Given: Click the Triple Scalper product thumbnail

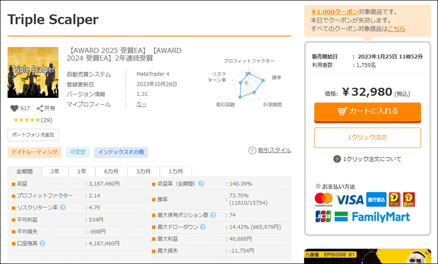Looking at the screenshot, I should click(x=33, y=73).
